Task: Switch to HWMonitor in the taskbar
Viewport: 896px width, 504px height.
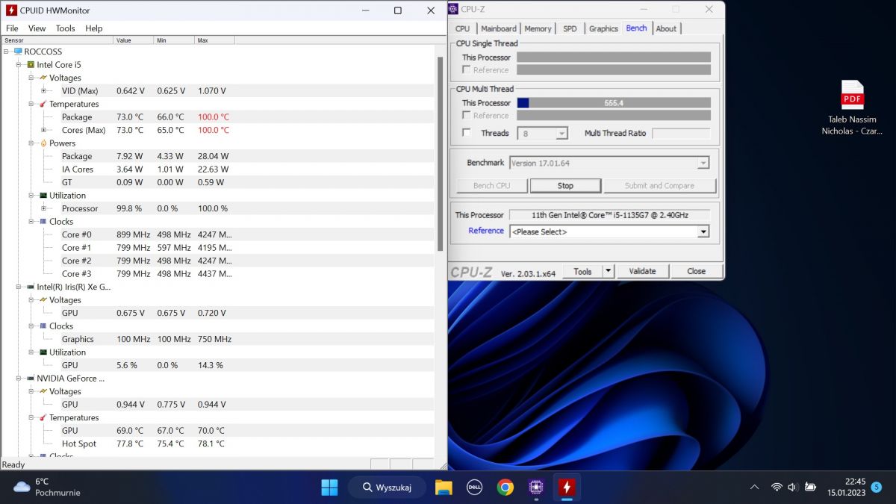Action: point(567,488)
